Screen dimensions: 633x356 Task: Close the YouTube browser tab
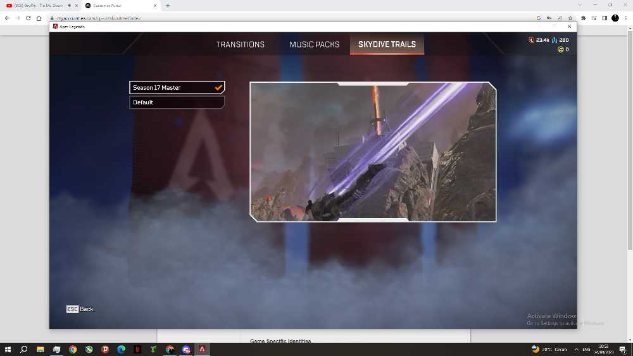tap(77, 6)
